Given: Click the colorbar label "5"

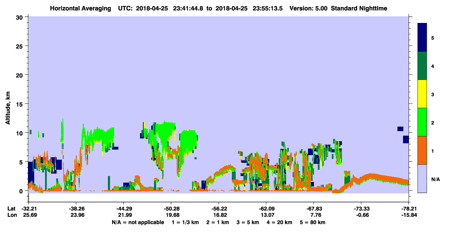Looking at the screenshot, I should coord(433,38).
